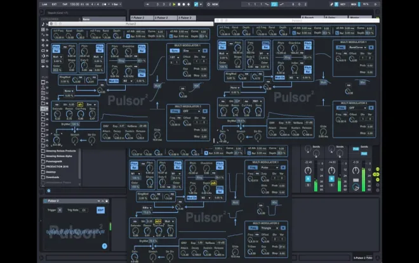
Task: Select the 1 Pulsor 2 track tab
Action: 142,18
